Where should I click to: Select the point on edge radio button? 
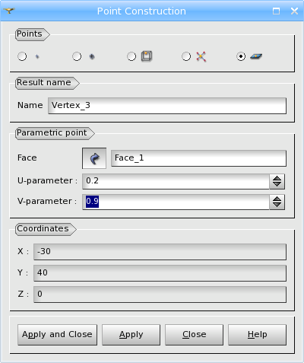[x=131, y=56]
